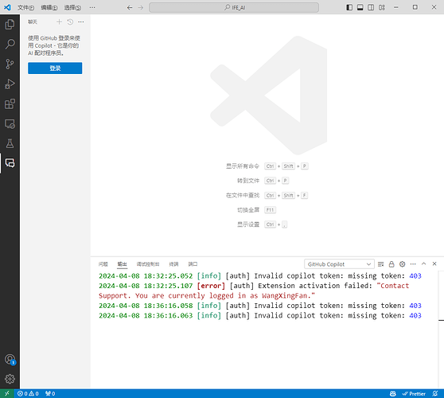Open the Testing flask icon
Image resolution: width=444 pixels, height=398 pixels.
coord(10,143)
